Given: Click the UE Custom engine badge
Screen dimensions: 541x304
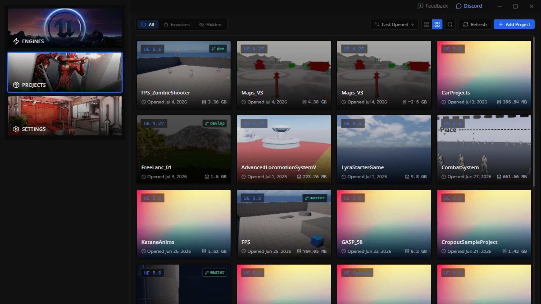Looking at the screenshot, I should pyautogui.click(x=357, y=273).
